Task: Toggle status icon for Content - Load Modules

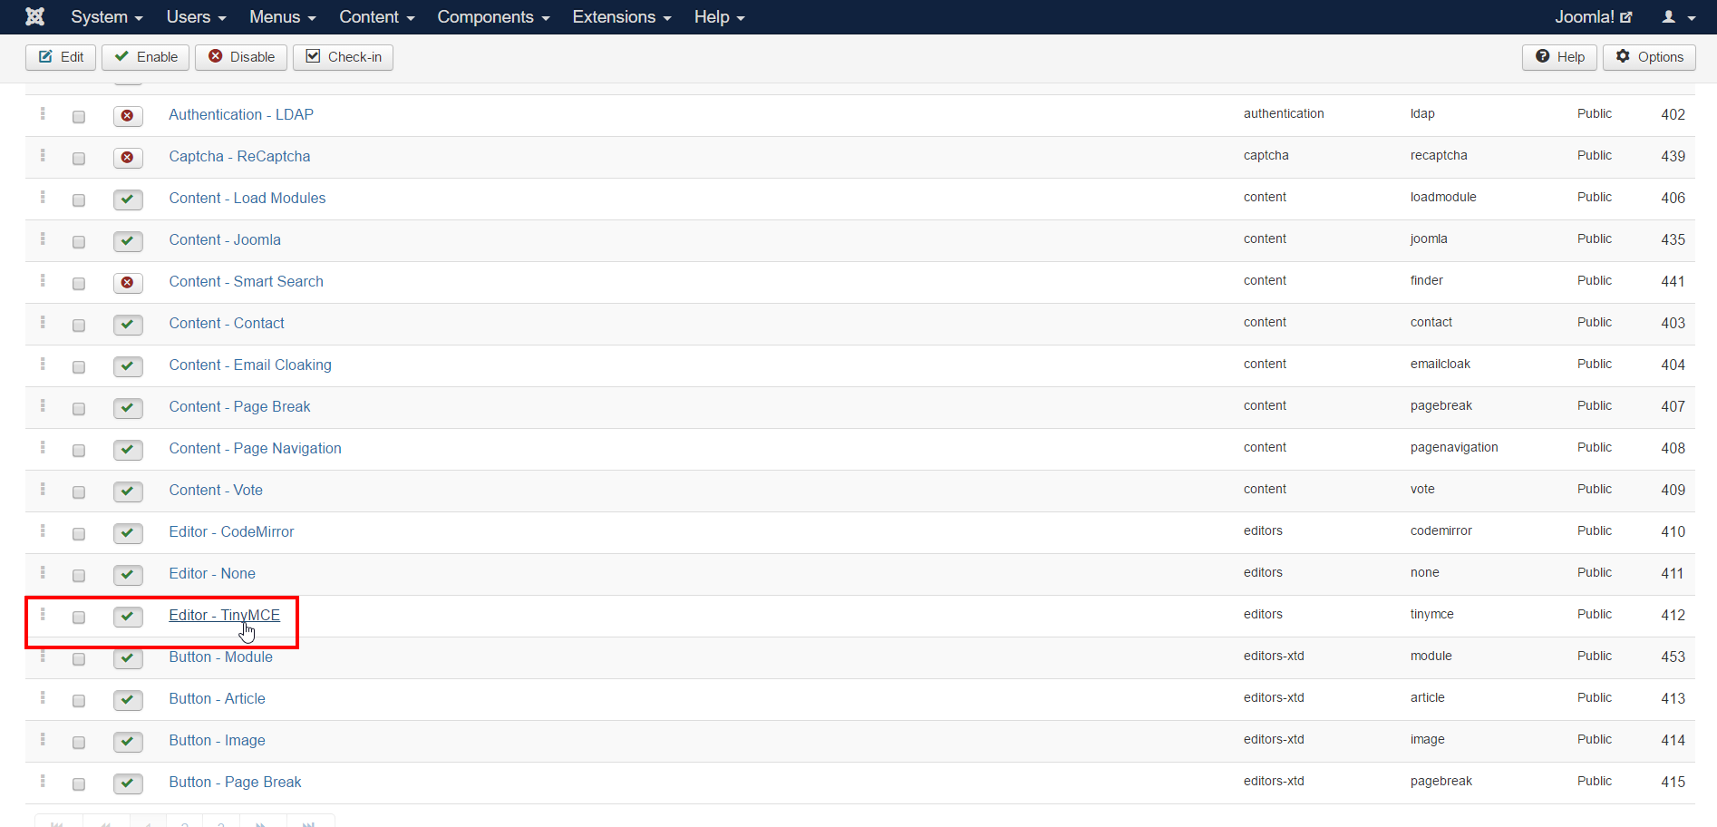Action: tap(128, 199)
